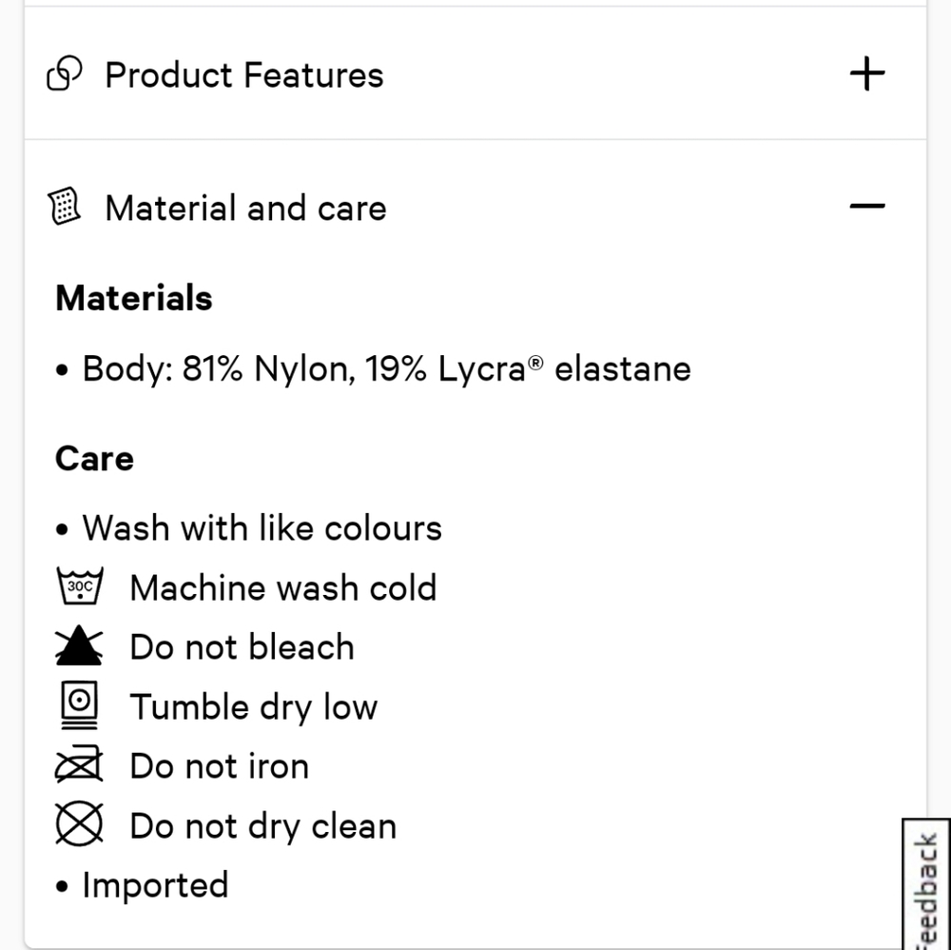Select the Body 81% Nylon composition line
Screen dimensions: 951x950
tap(386, 369)
